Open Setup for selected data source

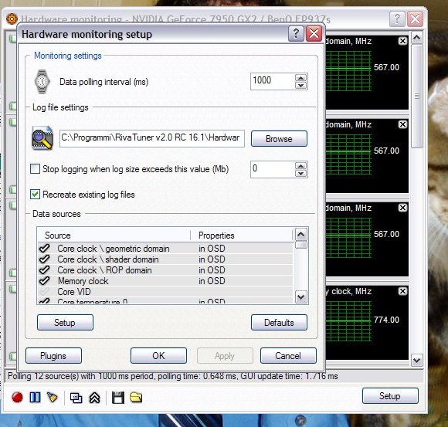[65, 323]
